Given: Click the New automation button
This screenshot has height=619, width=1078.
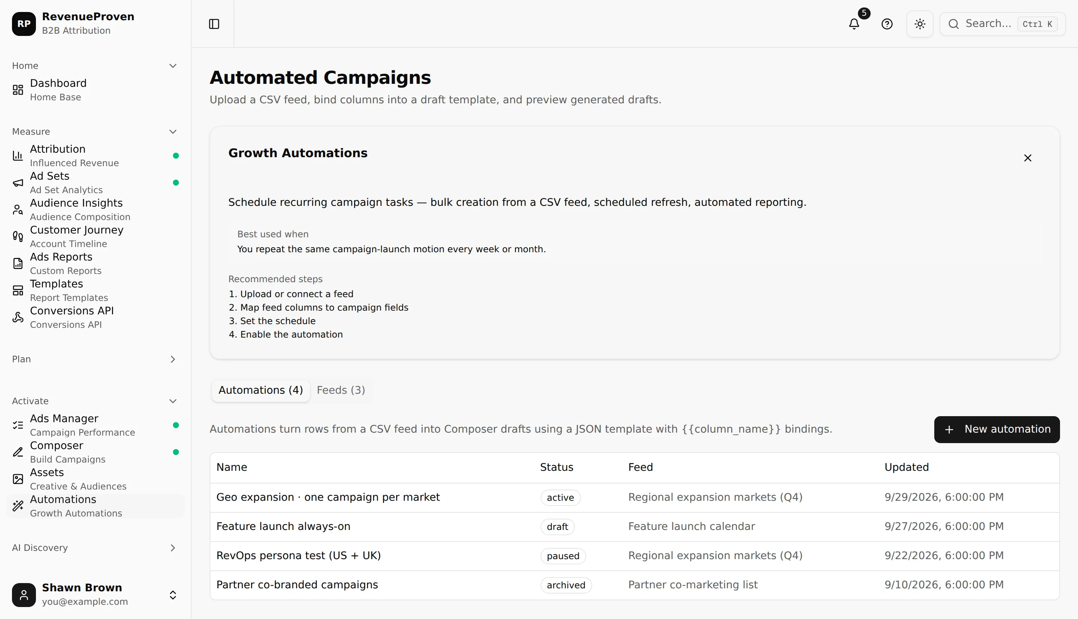Looking at the screenshot, I should tap(996, 429).
